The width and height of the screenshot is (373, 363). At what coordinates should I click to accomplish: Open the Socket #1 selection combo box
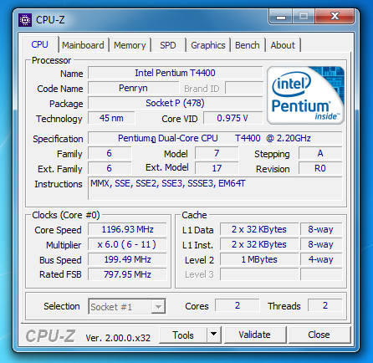tap(127, 307)
